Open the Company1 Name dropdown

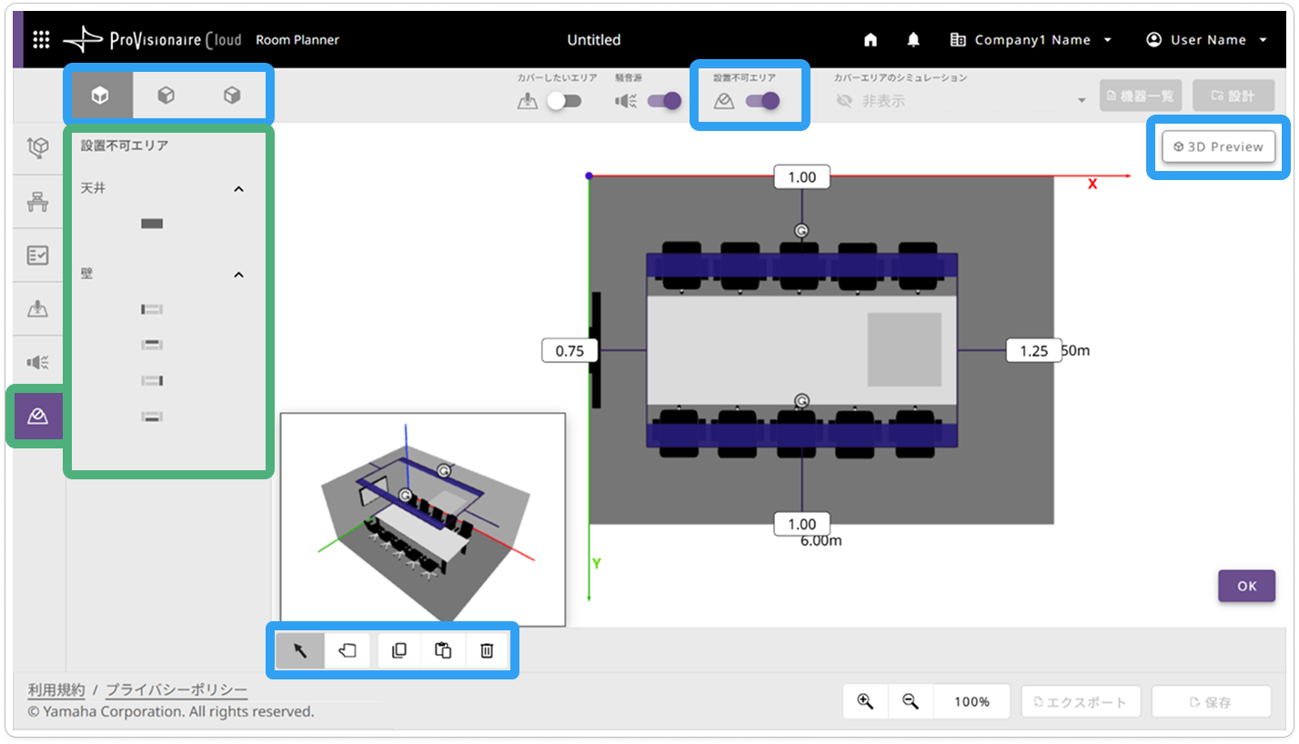(x=1031, y=40)
